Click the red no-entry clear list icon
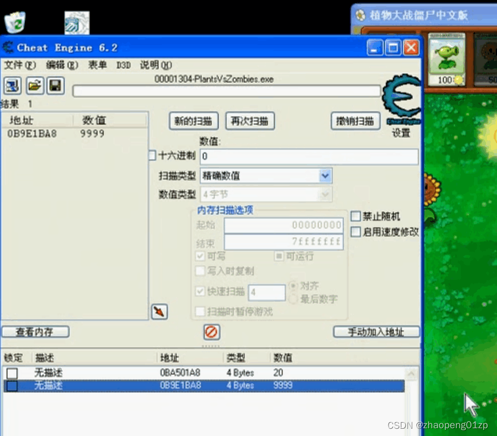 211,332
